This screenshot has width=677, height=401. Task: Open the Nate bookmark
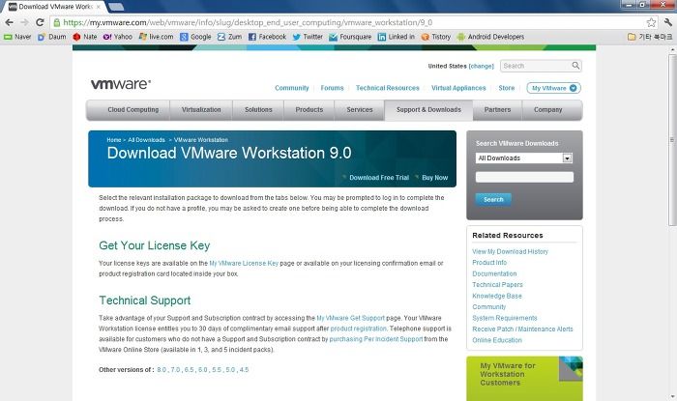(85, 37)
